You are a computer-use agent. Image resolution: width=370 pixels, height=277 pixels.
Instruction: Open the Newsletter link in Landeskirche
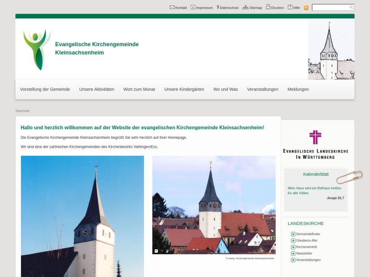pyautogui.click(x=304, y=253)
